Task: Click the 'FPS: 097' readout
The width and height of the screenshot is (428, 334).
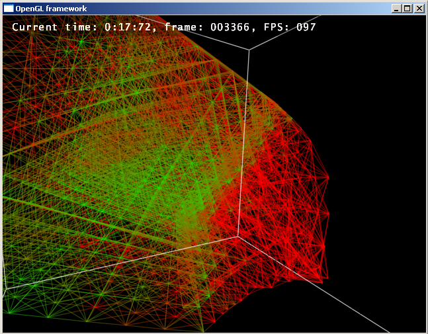Action: 290,27
